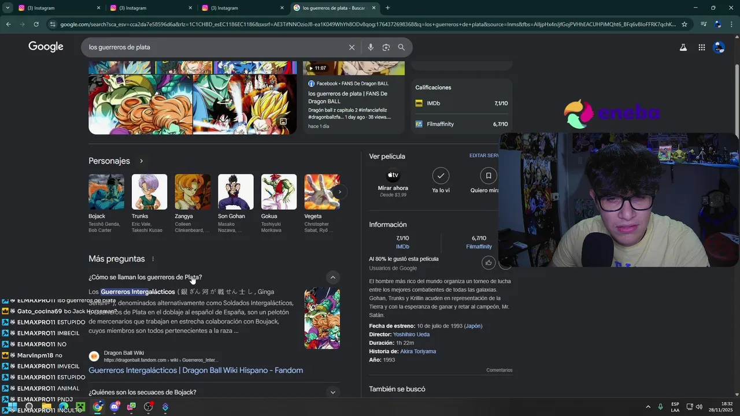Open the Google apps grid
Image resolution: width=740 pixels, height=416 pixels.
[x=701, y=47]
